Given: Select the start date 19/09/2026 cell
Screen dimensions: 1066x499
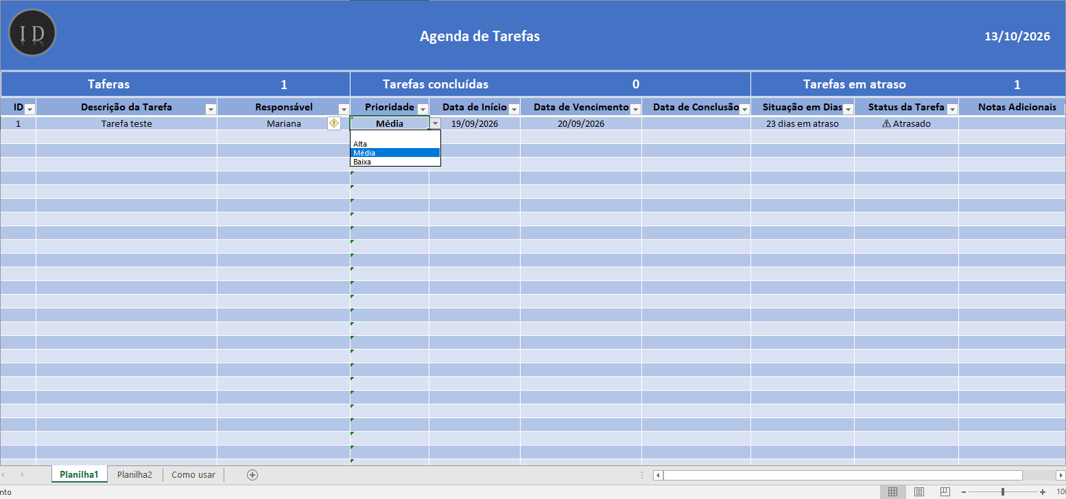Looking at the screenshot, I should 475,123.
